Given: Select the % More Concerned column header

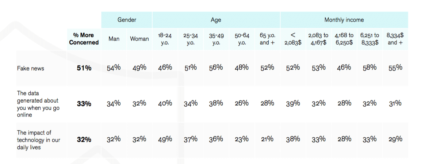Looking at the screenshot, I should [x=84, y=39].
